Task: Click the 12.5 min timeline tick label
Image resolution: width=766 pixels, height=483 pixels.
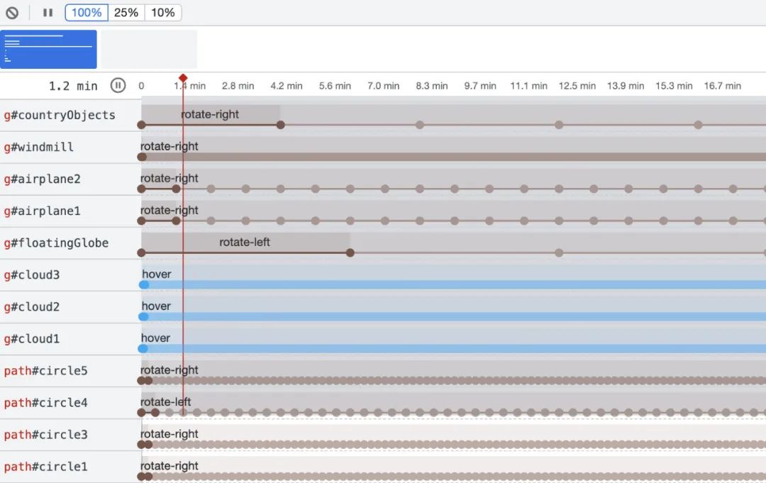Action: pyautogui.click(x=577, y=86)
